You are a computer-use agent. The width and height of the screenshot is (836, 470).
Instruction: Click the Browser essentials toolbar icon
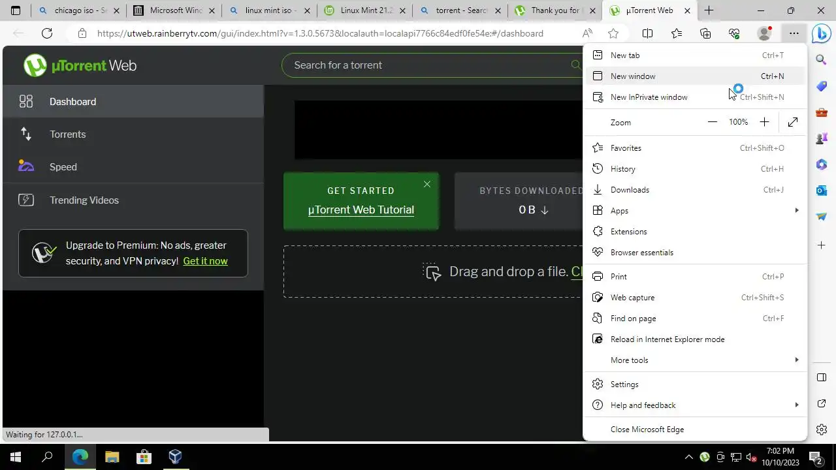734,33
